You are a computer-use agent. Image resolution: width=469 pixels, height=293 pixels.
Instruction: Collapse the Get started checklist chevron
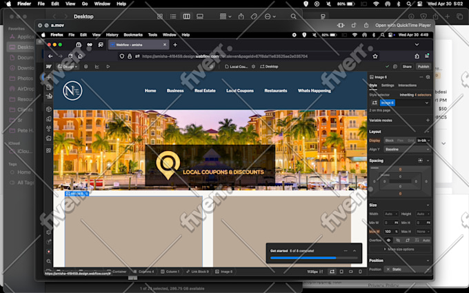[355, 251]
